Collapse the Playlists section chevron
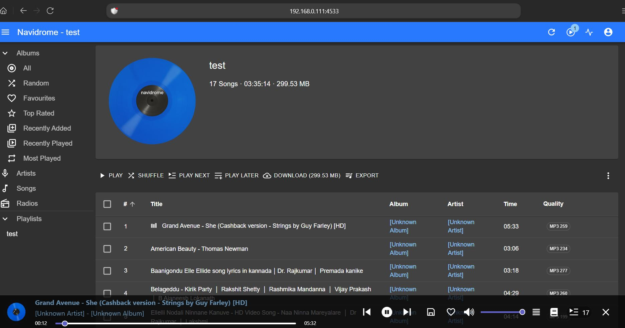625x328 pixels. tap(5, 219)
